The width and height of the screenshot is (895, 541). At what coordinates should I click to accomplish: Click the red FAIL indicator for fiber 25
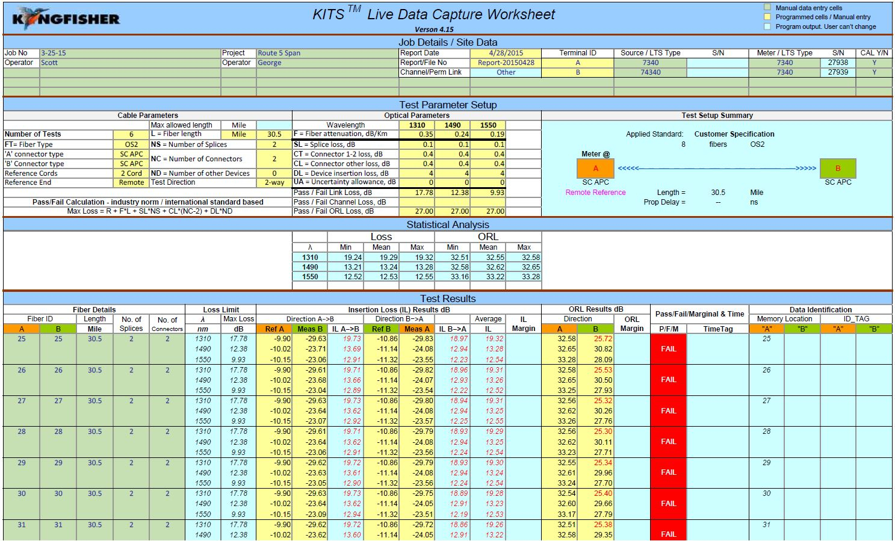[668, 349]
